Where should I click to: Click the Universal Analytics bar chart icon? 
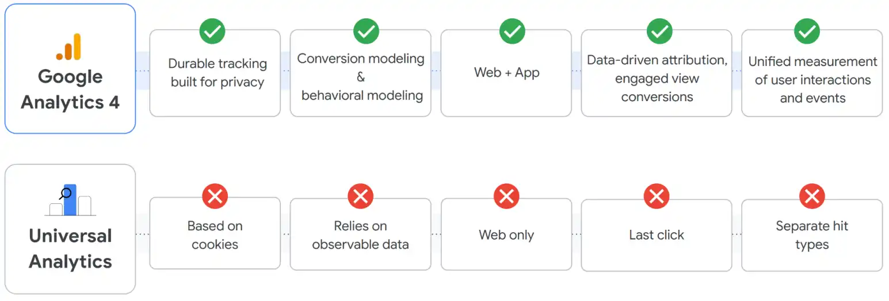(x=70, y=200)
